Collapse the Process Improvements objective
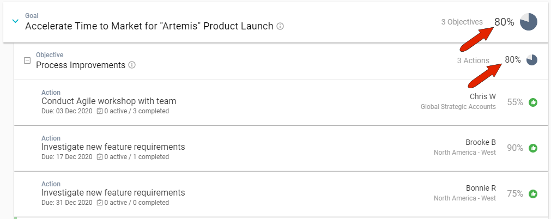Screen dimensions: 551x219 27,60
